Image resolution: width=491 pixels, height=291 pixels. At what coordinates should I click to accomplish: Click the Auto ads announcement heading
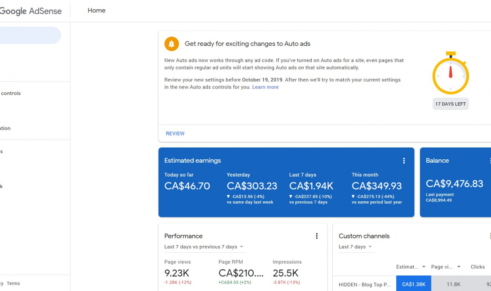pos(247,44)
